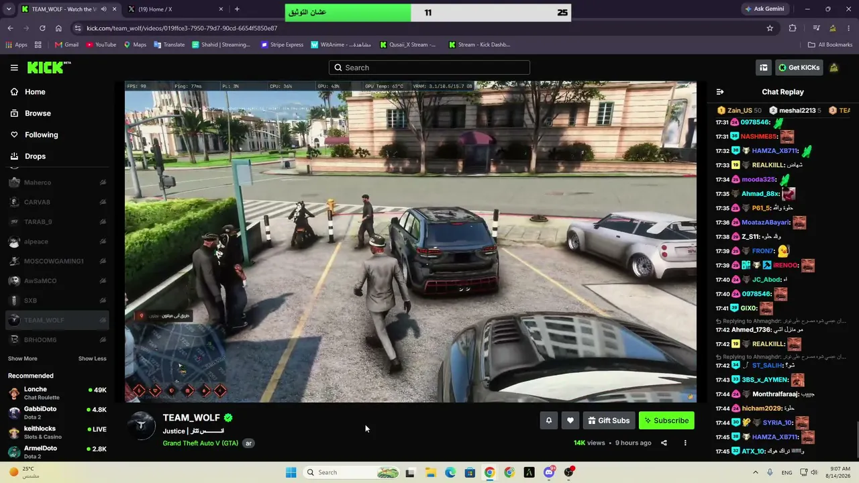859x483 pixels.
Task: Open the YouTube bookmark
Action: (x=101, y=45)
